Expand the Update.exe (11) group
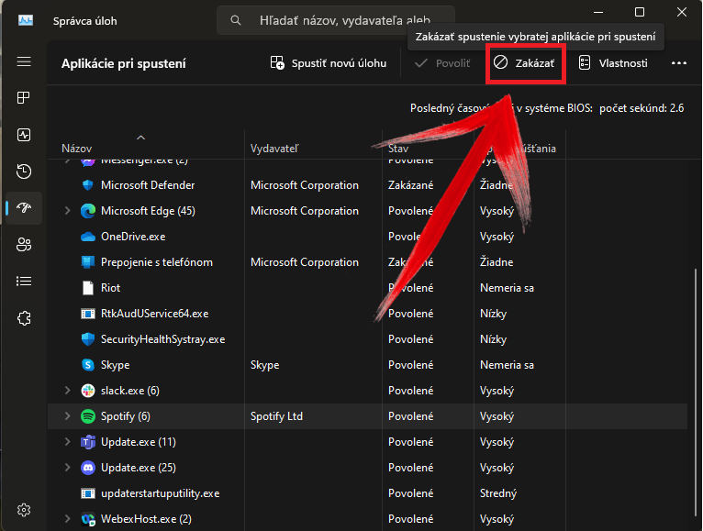This screenshot has height=531, width=703. click(x=67, y=442)
